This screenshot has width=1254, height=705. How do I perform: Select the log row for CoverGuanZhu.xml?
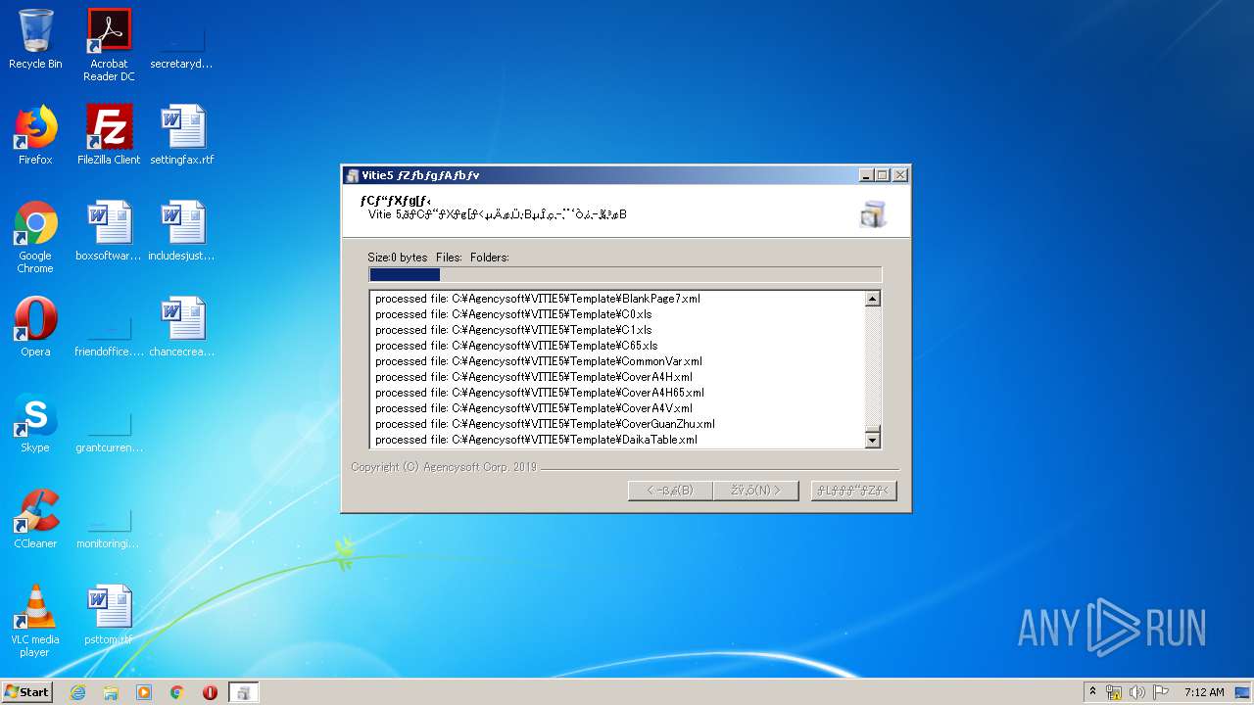click(x=617, y=424)
